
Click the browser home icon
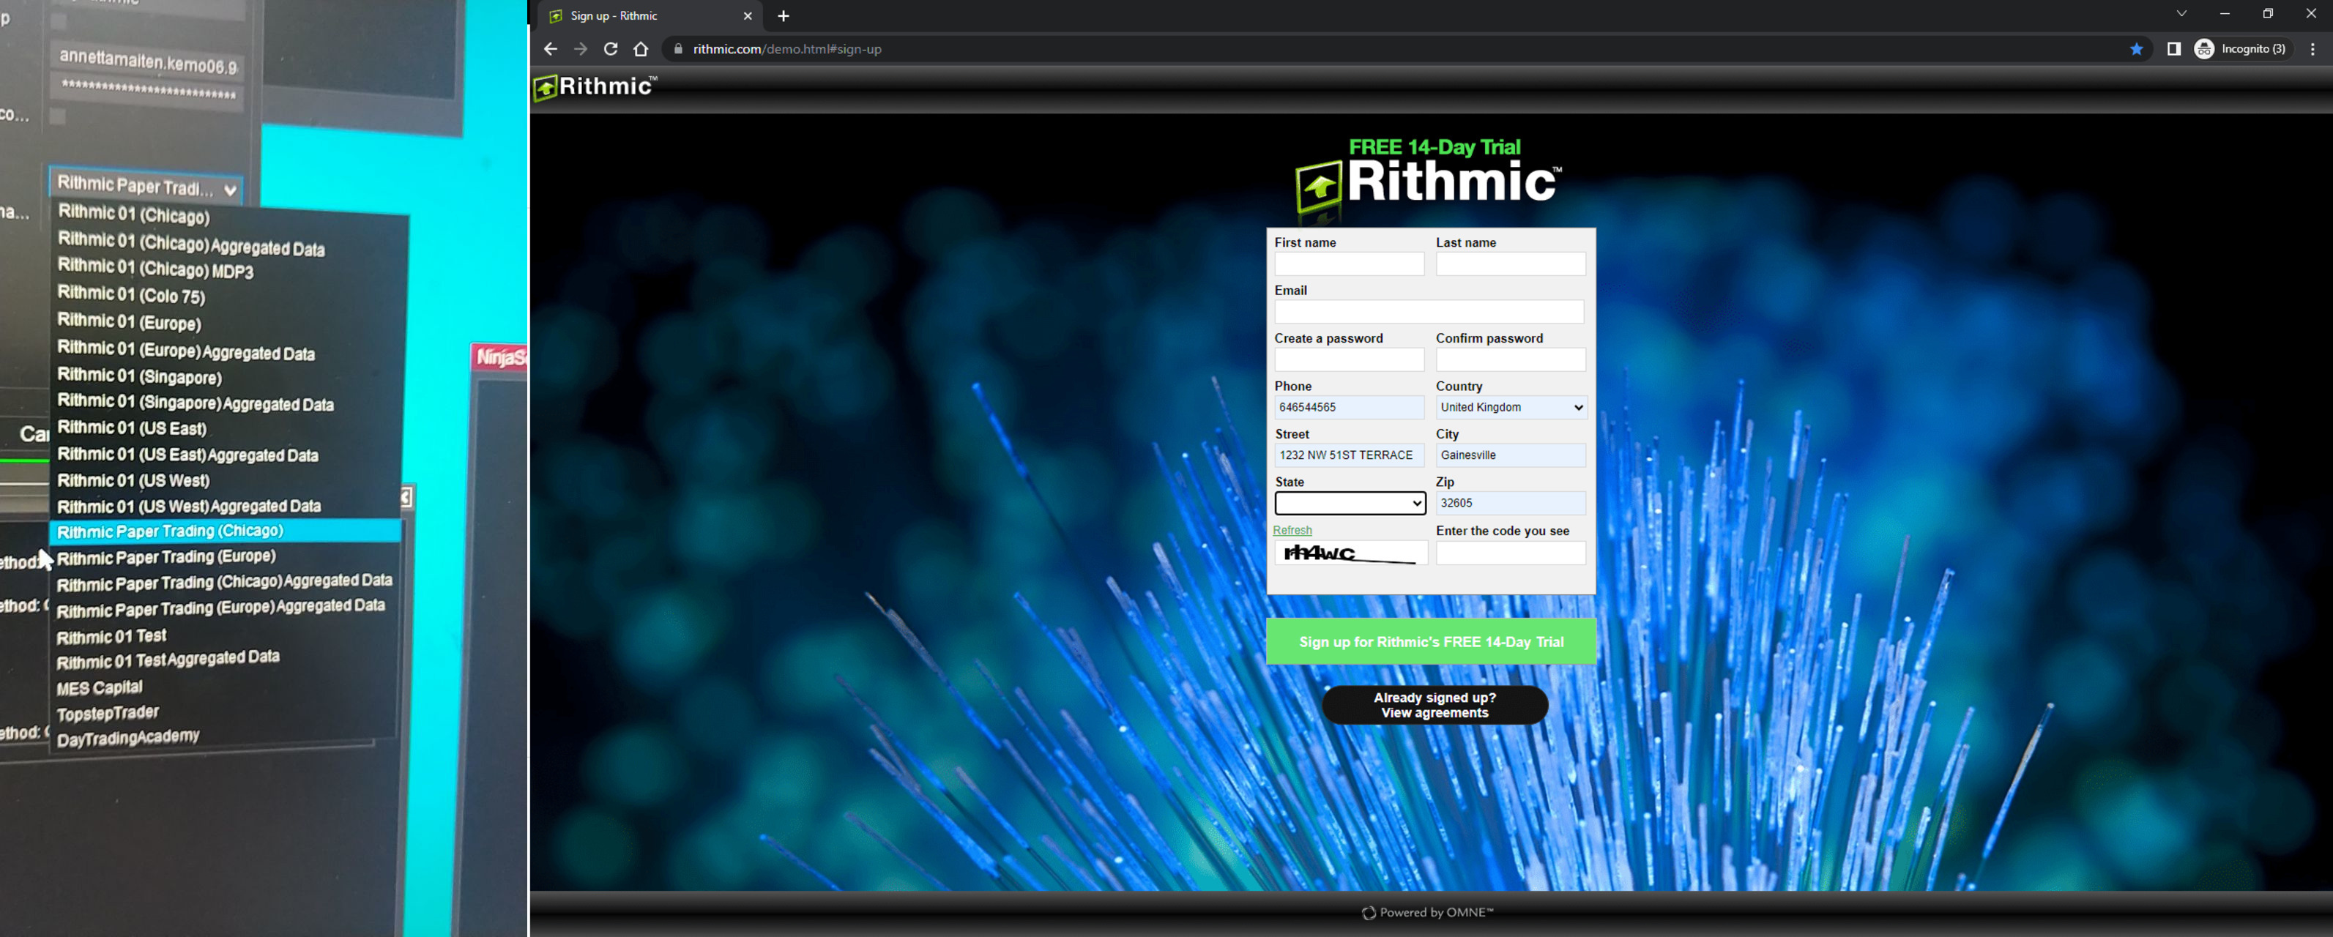641,49
